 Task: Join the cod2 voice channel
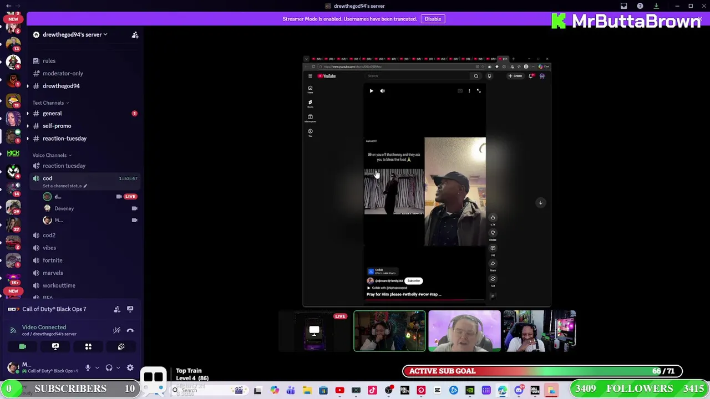(49, 236)
